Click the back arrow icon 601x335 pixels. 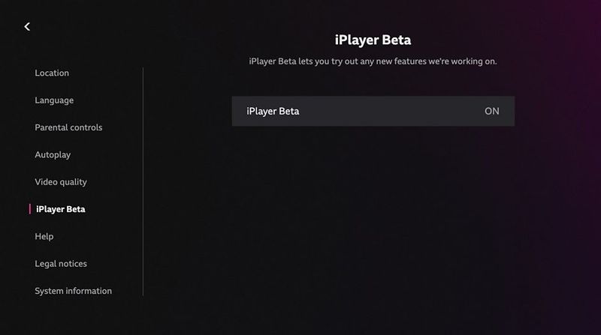27,27
